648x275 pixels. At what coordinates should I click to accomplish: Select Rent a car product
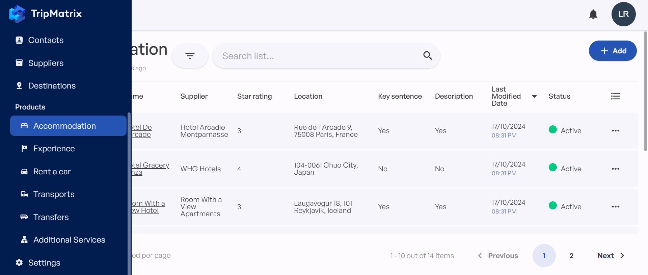click(x=52, y=172)
